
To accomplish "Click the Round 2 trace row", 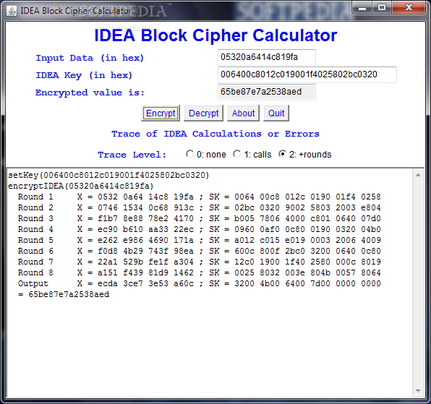I will pos(200,207).
